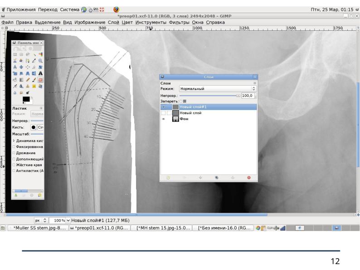The width and height of the screenshot is (360, 270).
Task: Open the Режим Нормальный dropdown
Action: (x=217, y=89)
